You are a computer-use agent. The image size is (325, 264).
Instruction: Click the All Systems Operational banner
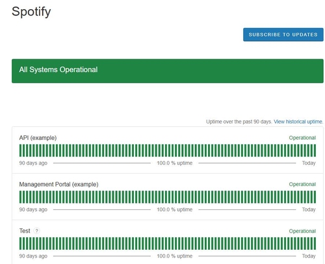[168, 71]
